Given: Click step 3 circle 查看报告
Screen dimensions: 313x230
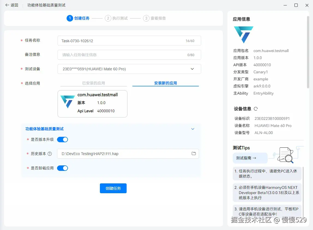Looking at the screenshot, I should (x=146, y=18).
